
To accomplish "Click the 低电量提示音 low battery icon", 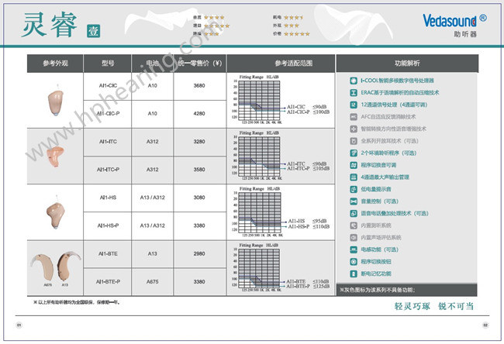I will click(354, 190).
